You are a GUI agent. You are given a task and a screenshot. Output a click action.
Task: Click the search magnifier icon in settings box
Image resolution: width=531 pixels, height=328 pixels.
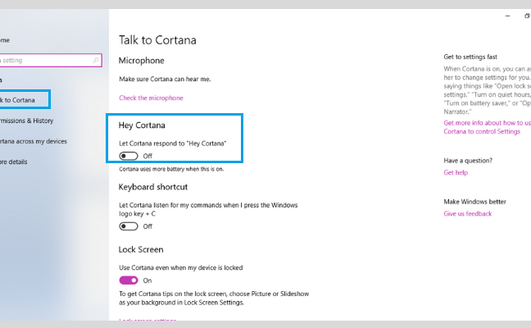click(x=96, y=61)
